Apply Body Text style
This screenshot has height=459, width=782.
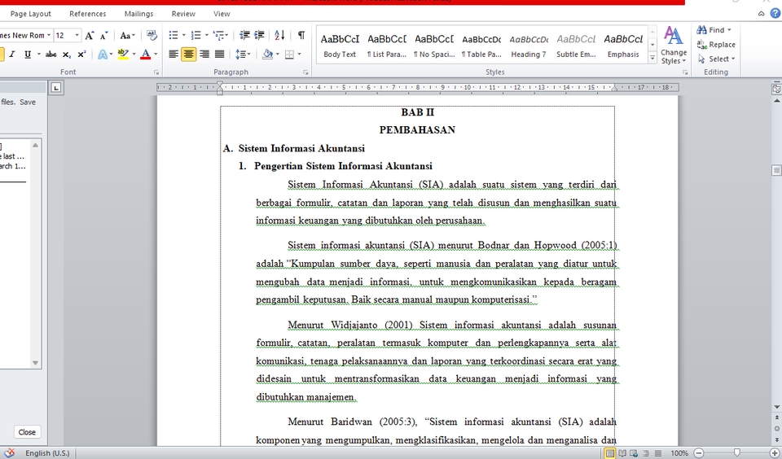click(340, 46)
